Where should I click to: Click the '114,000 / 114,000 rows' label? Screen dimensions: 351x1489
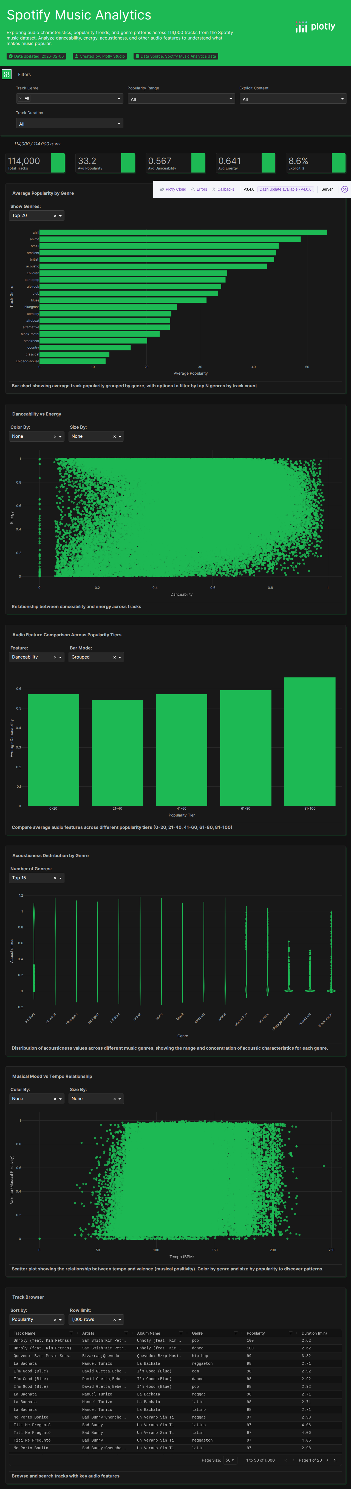coord(37,144)
